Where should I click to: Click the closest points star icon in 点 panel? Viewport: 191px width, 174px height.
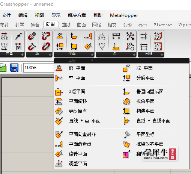click(130, 36)
